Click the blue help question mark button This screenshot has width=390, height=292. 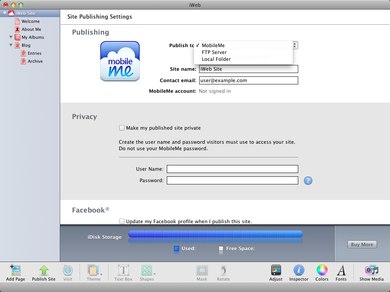308,181
